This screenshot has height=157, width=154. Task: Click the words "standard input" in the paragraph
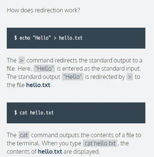point(121,68)
